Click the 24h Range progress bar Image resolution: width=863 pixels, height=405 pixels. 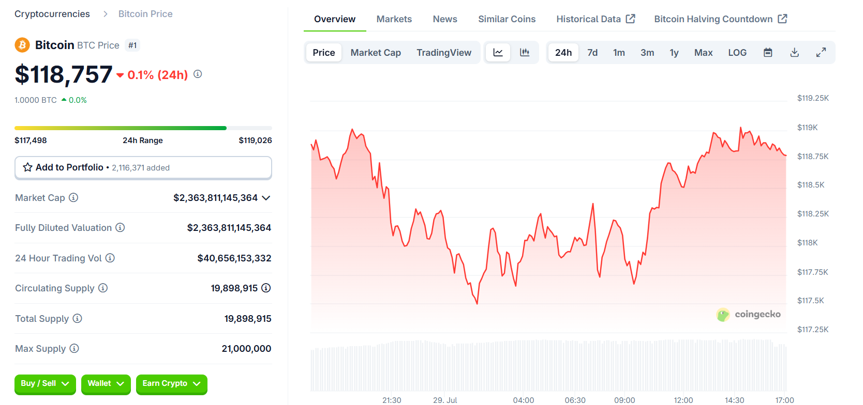click(x=143, y=128)
